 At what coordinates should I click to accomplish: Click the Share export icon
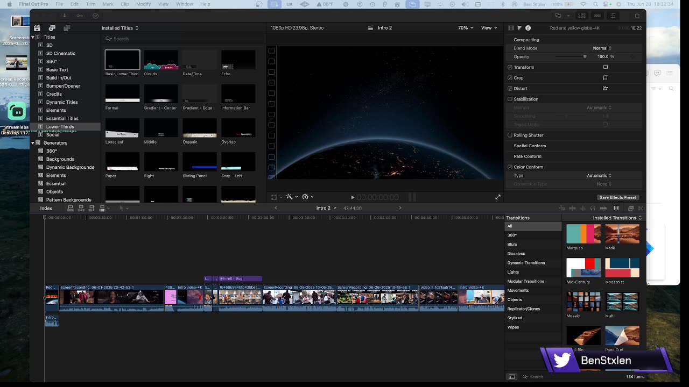pyautogui.click(x=637, y=16)
